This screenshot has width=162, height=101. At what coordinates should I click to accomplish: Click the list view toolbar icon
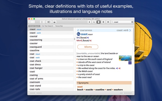(x=49, y=22)
